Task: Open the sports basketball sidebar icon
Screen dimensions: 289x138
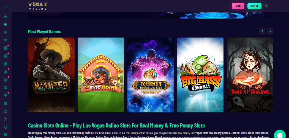Action: pos(6,56)
